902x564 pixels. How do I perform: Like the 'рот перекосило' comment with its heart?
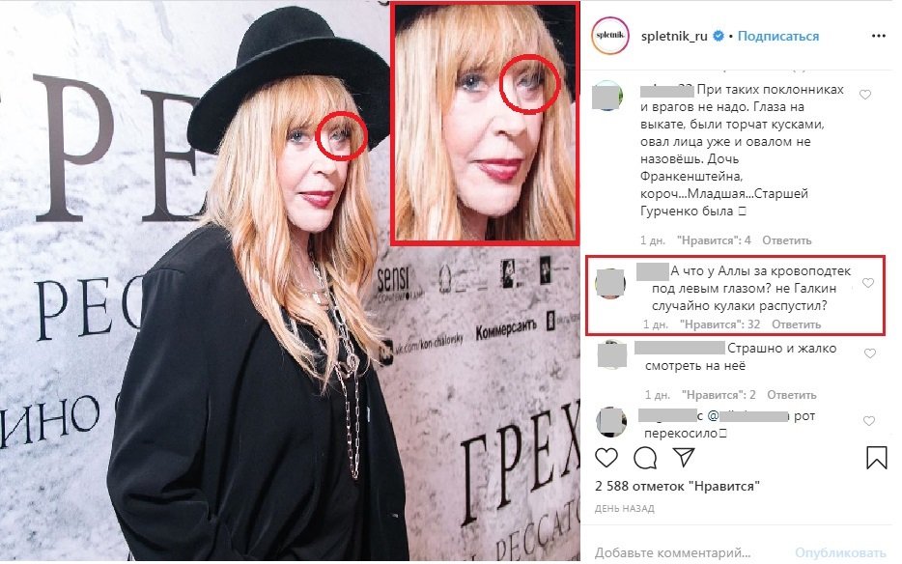[x=869, y=421]
